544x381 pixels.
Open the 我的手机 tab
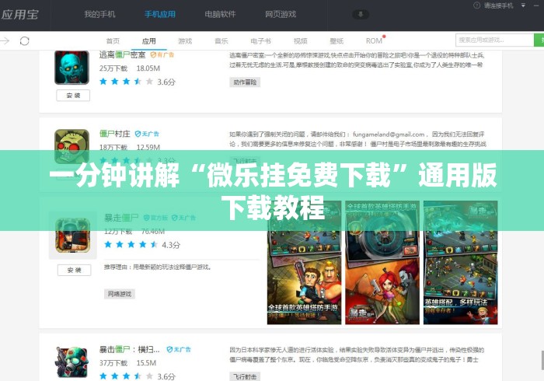pos(99,14)
